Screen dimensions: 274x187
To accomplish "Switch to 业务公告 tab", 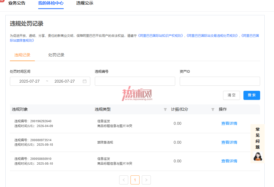I will [x=17, y=3].
